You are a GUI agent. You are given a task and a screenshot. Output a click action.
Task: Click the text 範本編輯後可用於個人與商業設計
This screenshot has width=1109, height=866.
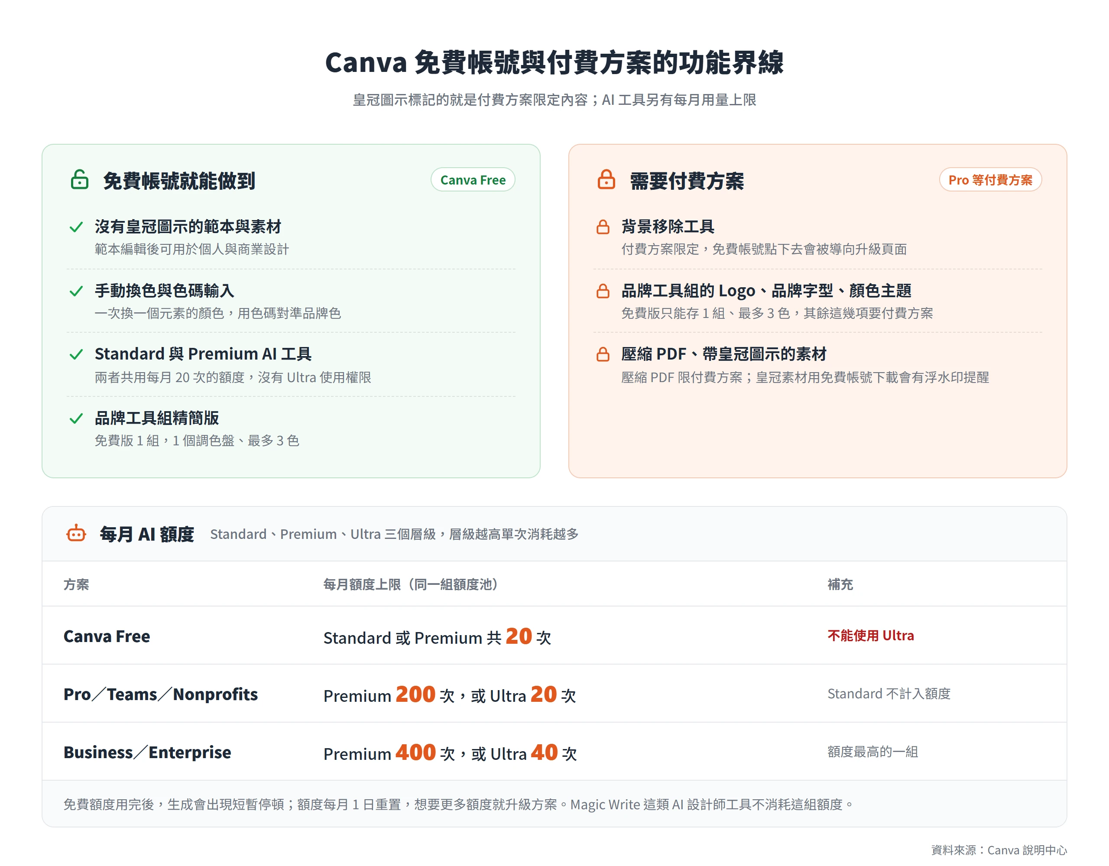point(192,249)
